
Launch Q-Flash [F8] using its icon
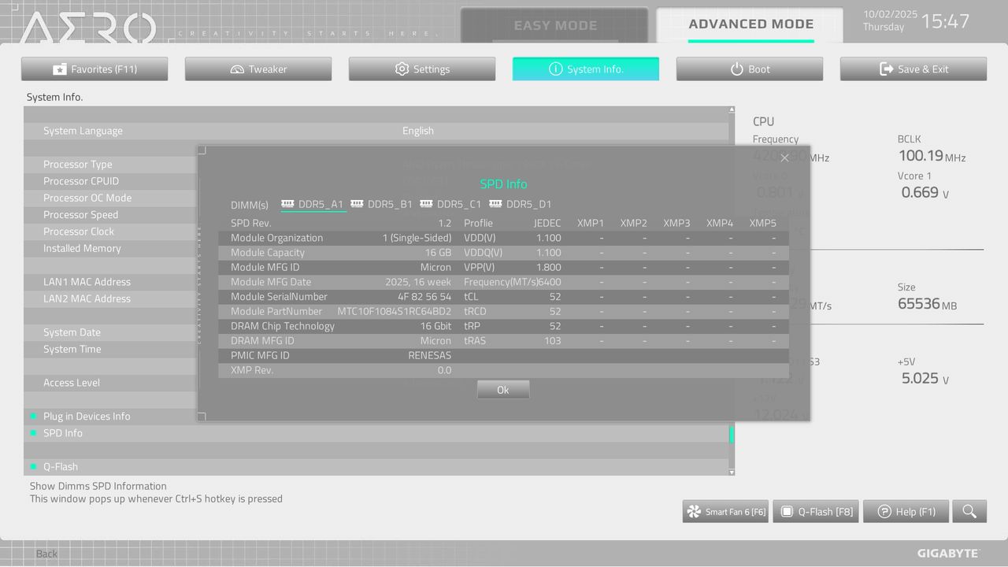[x=786, y=511]
